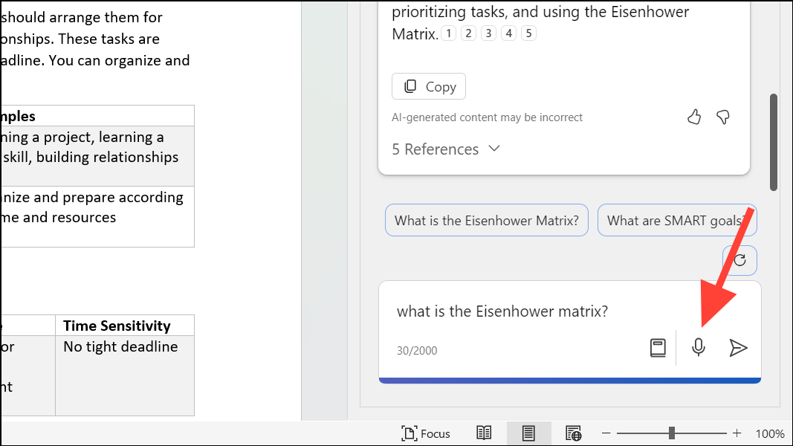The image size is (793, 446).
Task: Open Web Layout view icon
Action: [573, 433]
